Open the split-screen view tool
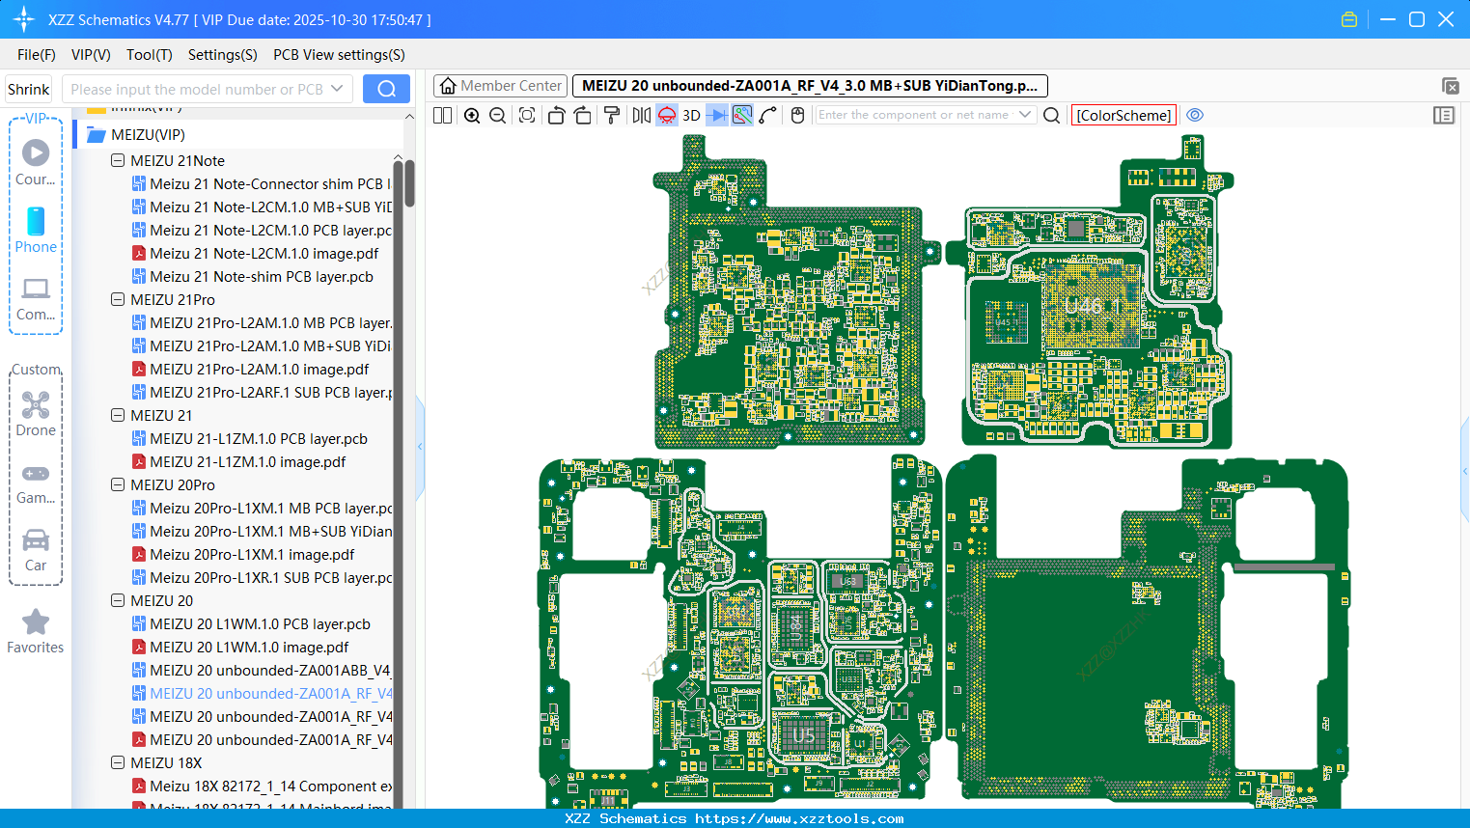The image size is (1470, 828). 441,115
